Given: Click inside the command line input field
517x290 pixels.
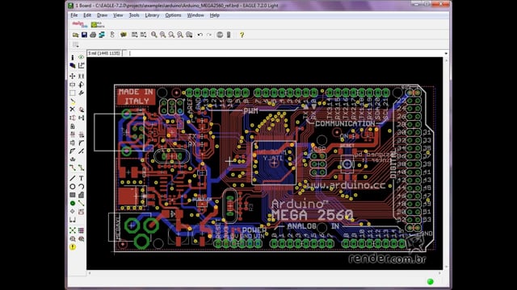Looking at the screenshot, I should (285, 53).
